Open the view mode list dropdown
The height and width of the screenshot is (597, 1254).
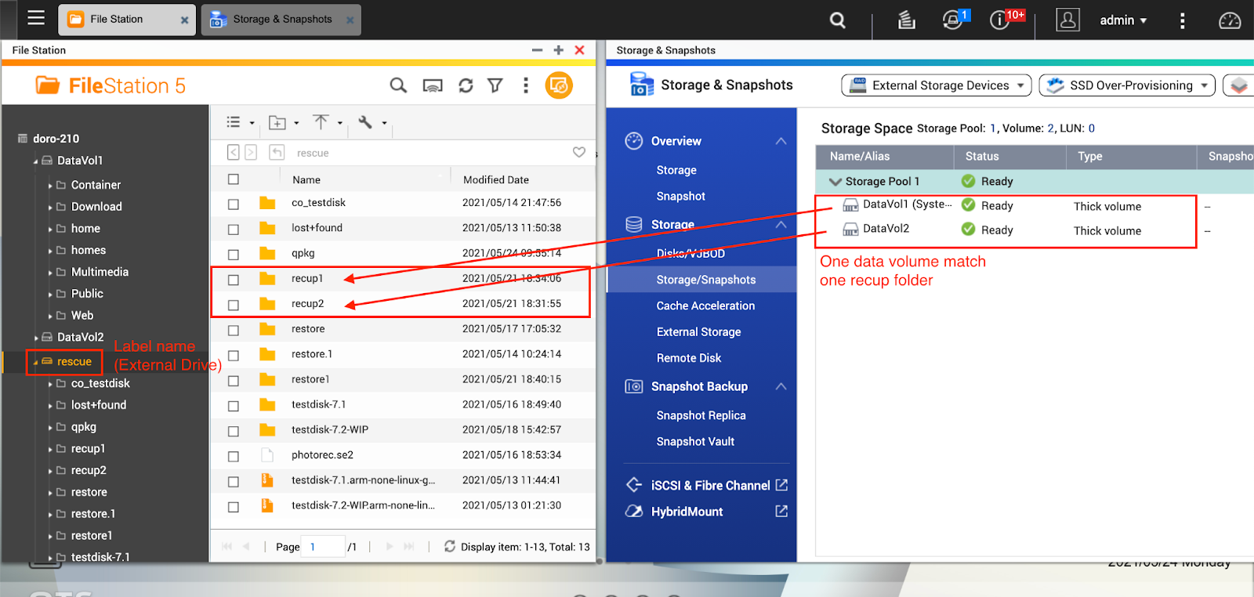pos(240,122)
